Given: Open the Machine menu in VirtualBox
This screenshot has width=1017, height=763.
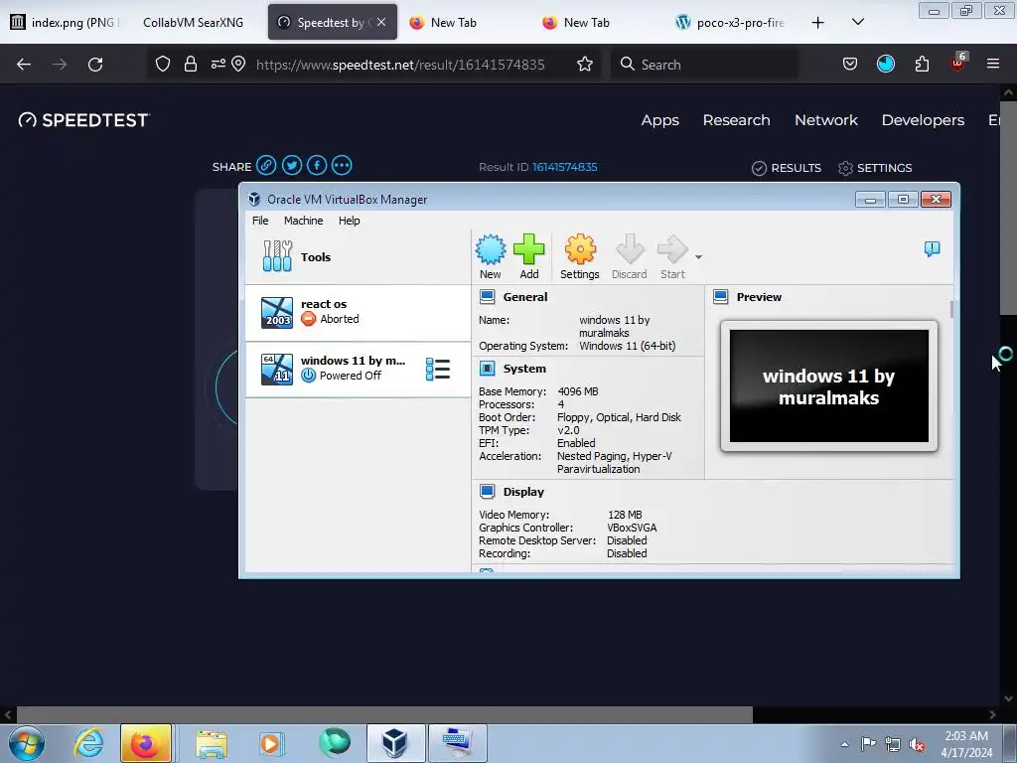Looking at the screenshot, I should 304,221.
